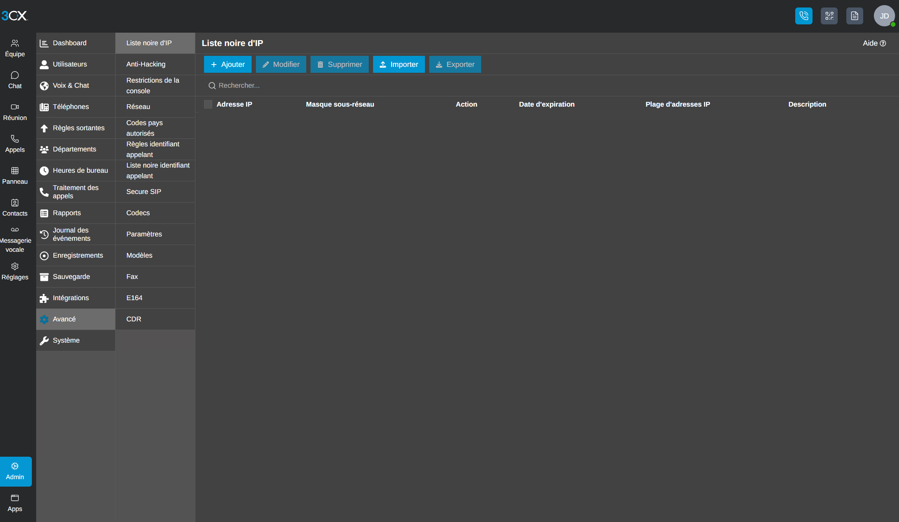Open Restrictions de la console
The image size is (899, 522).
pyautogui.click(x=155, y=86)
